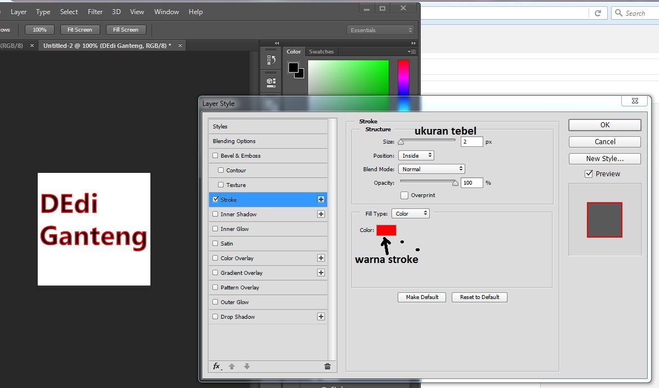The image size is (659, 388).
Task: Enable the Drop Shadow effect
Action: click(x=215, y=316)
